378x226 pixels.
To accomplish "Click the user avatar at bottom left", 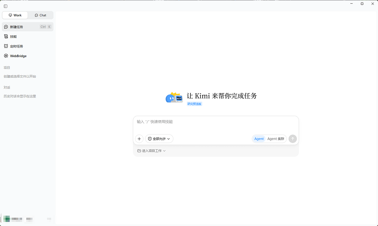I will (x=7, y=219).
